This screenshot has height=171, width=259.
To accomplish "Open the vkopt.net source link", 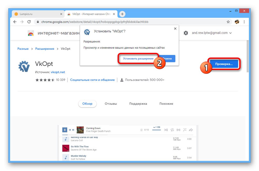I will [x=58, y=72].
